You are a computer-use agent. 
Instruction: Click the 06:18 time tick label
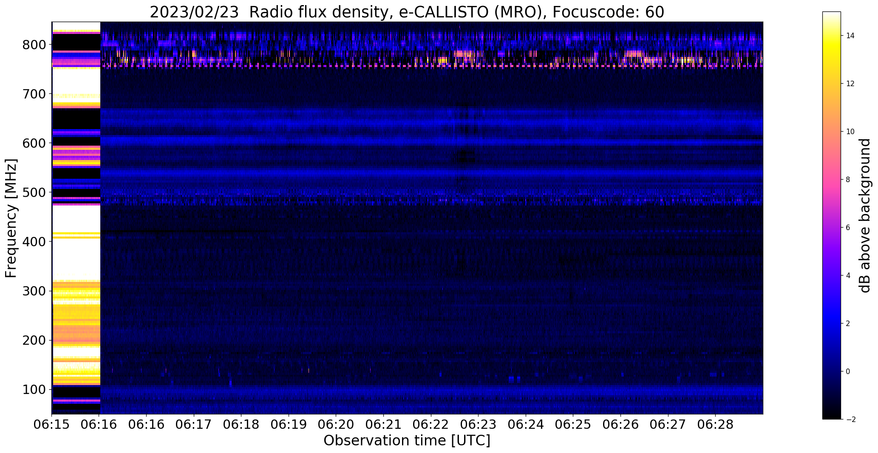(241, 425)
